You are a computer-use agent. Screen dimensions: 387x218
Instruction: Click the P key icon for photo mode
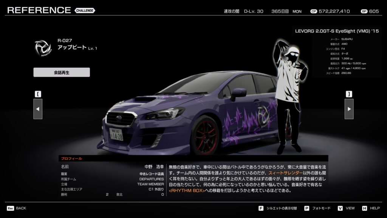click(x=307, y=208)
